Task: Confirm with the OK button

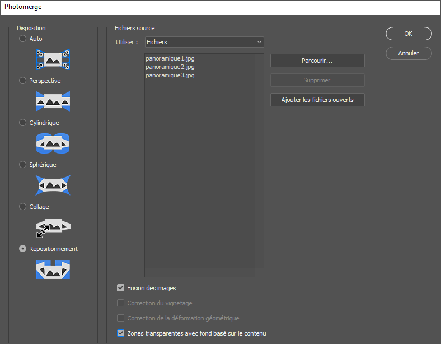Action: coord(409,34)
